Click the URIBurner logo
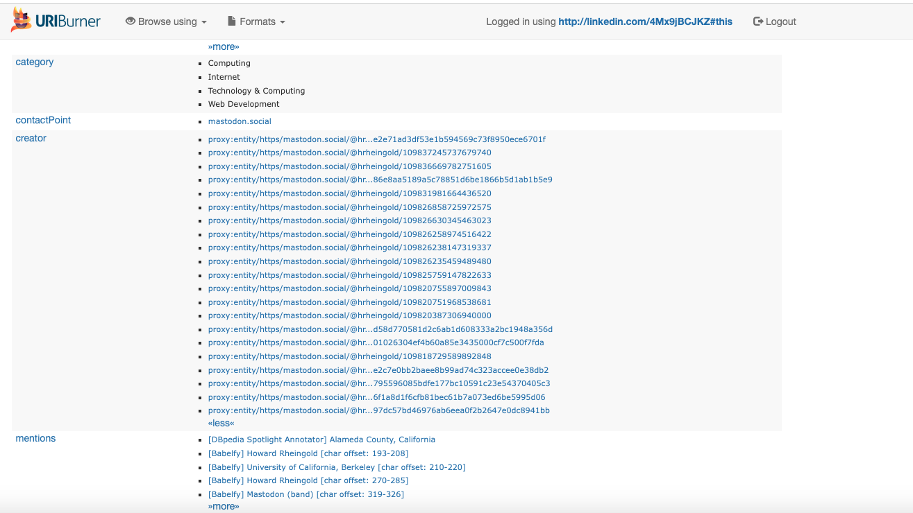Image resolution: width=913 pixels, height=513 pixels. [x=56, y=21]
